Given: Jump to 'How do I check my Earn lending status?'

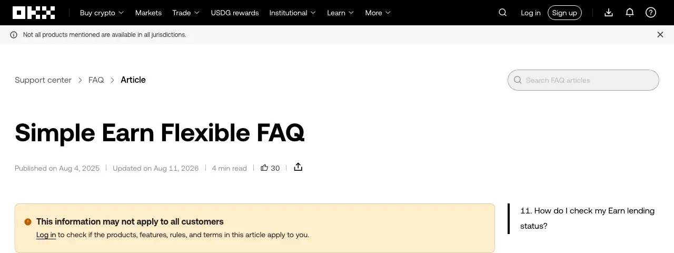Looking at the screenshot, I should point(587,218).
